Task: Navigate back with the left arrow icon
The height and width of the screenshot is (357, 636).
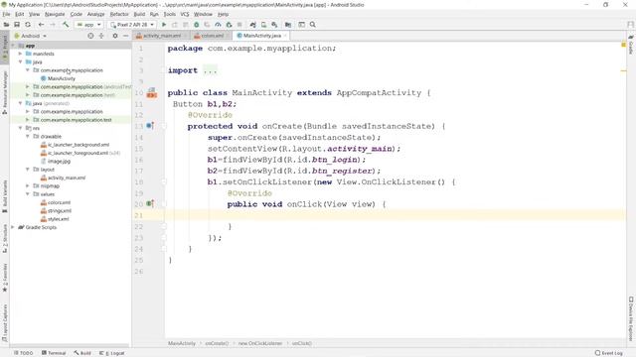Action: [x=41, y=25]
